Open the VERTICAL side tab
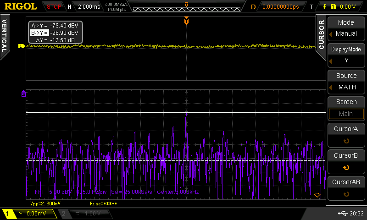This screenshot has width=367, height=220. [x=5, y=36]
